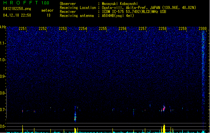Screen dimensions: 210x133
Task: Click the 2300 time axis marker
Action: (203, 29)
